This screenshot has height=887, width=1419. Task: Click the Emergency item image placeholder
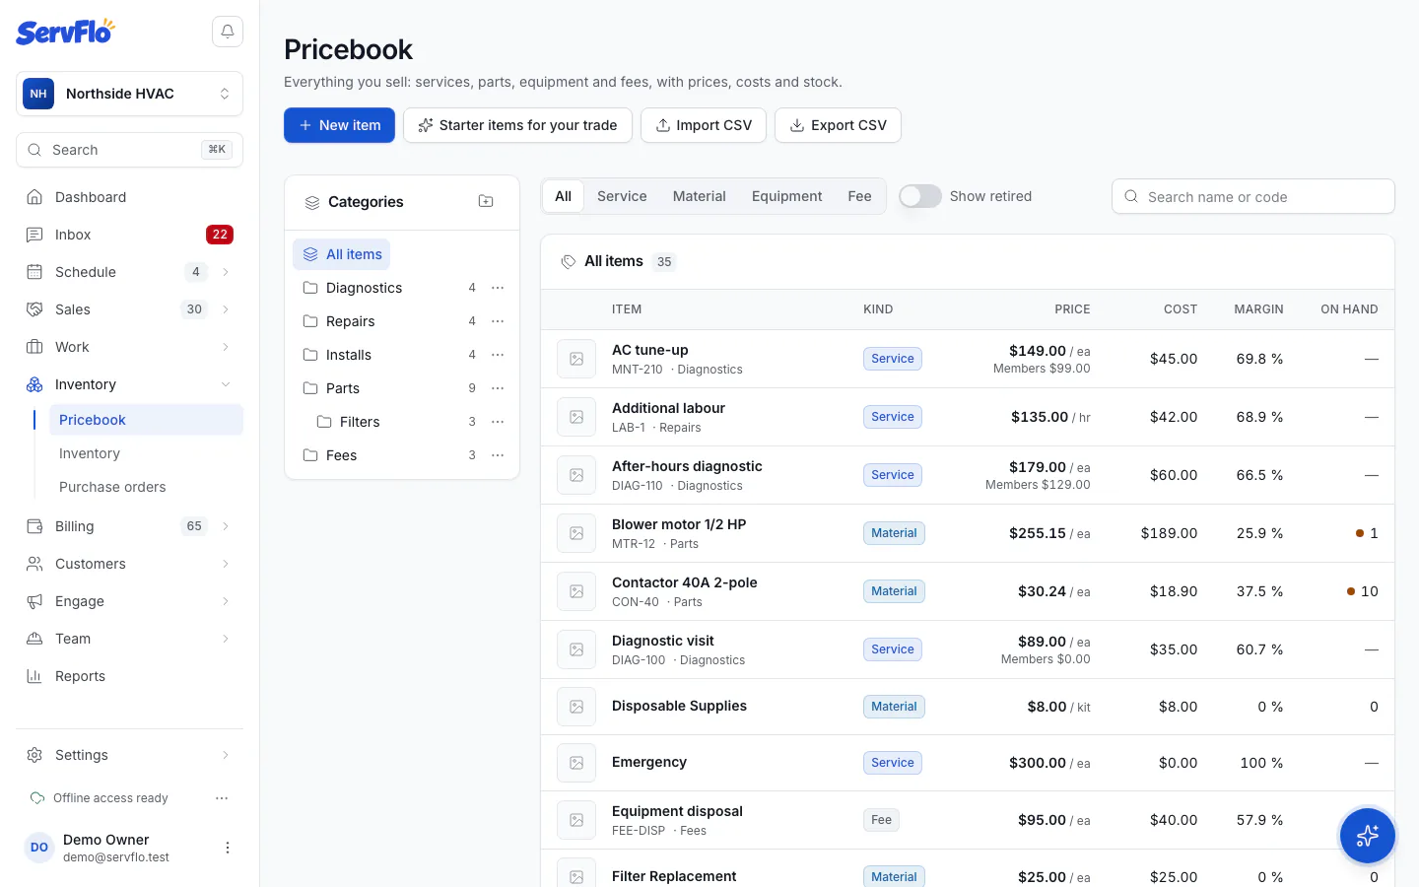point(576,763)
